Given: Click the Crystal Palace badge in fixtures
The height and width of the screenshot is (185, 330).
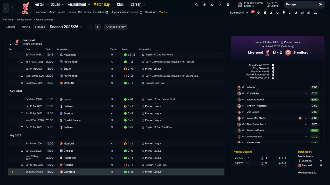Looking at the screenshot, I should (61, 120).
